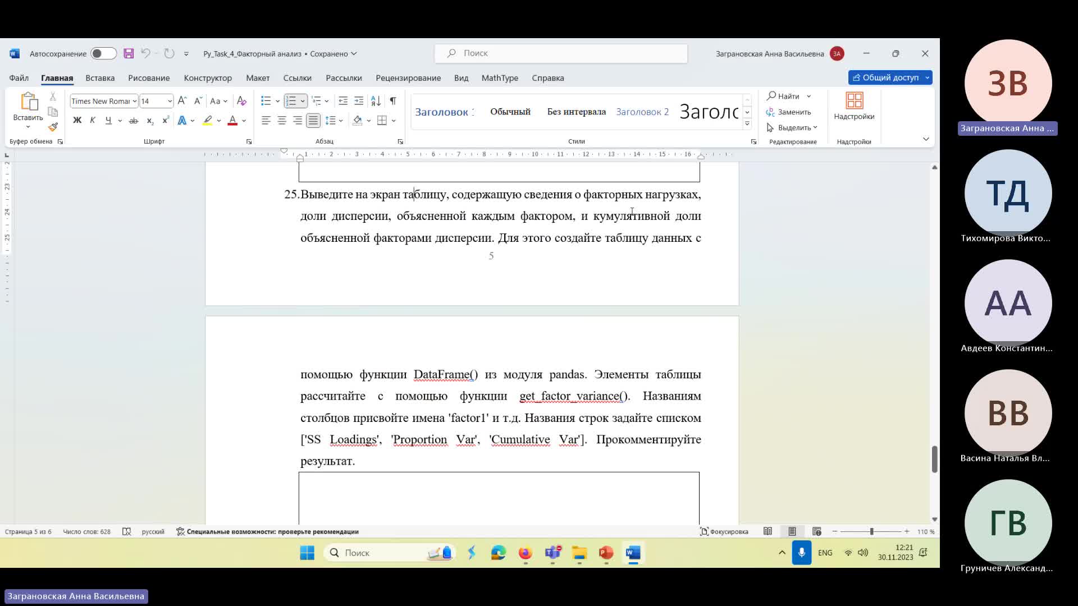1078x606 pixels.
Task: Collapse the ribbon chevron
Action: pyautogui.click(x=926, y=139)
